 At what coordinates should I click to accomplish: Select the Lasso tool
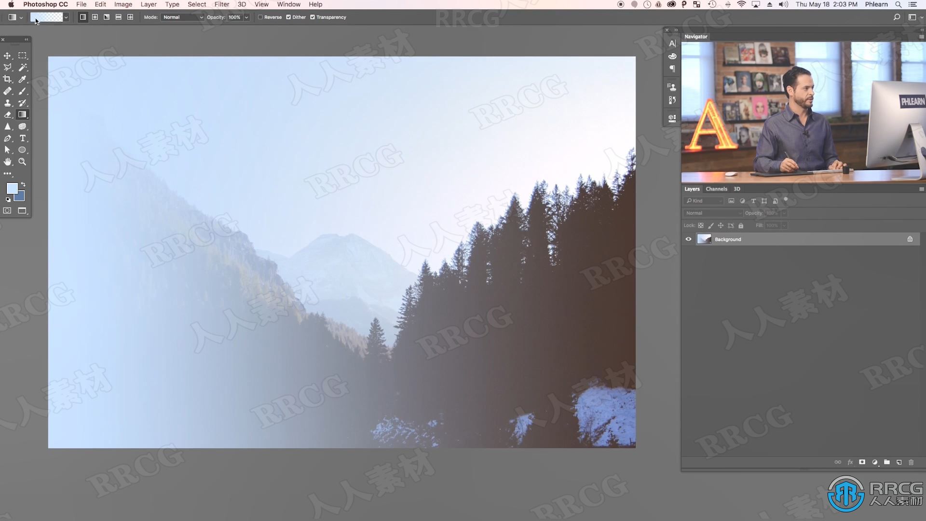(x=8, y=68)
